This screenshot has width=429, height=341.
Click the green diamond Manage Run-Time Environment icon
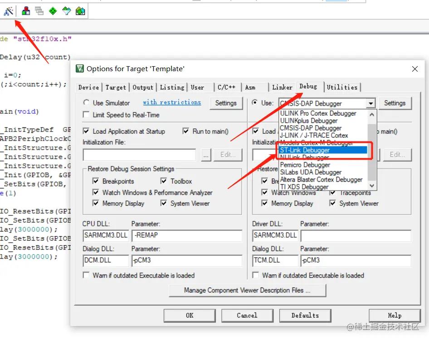(53, 11)
